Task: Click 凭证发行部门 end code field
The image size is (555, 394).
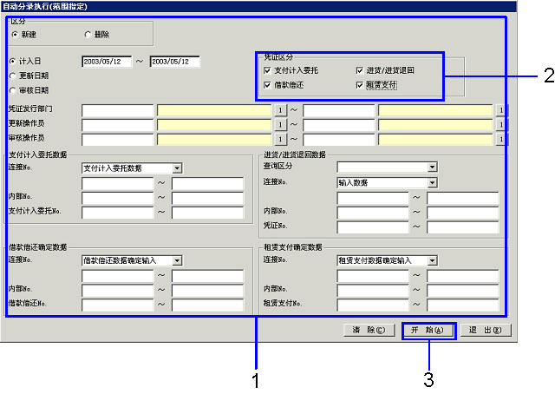Action: click(339, 110)
